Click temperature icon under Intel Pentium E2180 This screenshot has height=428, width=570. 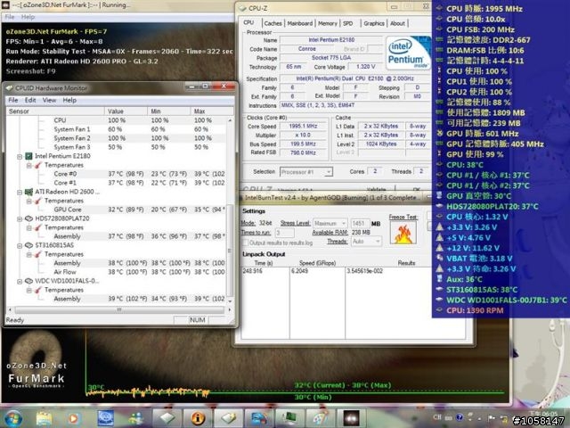click(x=38, y=165)
